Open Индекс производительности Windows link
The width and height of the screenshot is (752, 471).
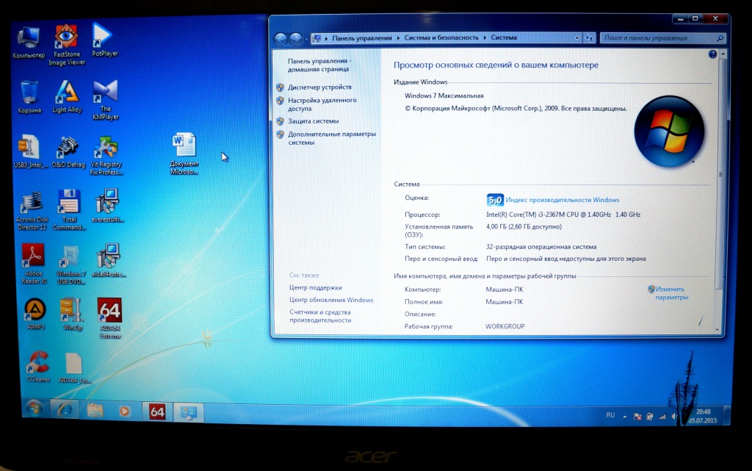(x=562, y=200)
